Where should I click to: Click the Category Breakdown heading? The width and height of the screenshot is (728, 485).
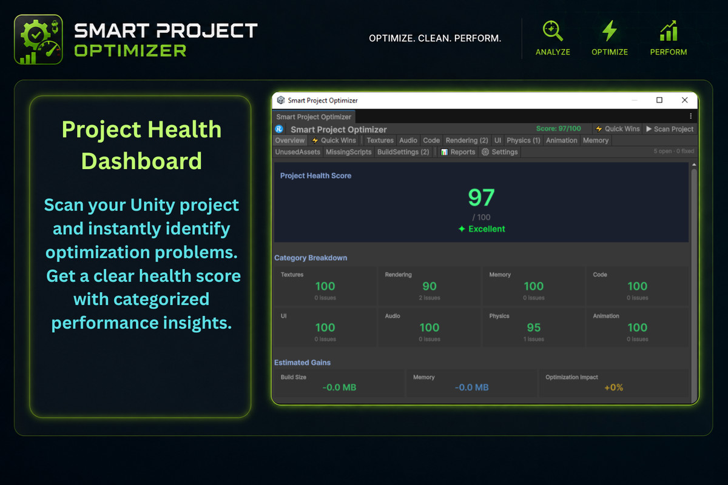tap(311, 258)
